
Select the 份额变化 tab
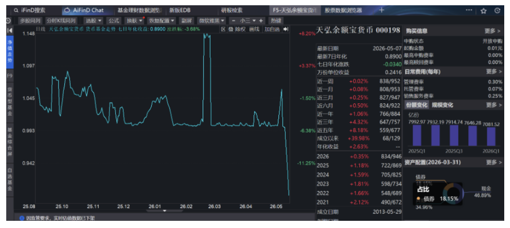click(416, 105)
